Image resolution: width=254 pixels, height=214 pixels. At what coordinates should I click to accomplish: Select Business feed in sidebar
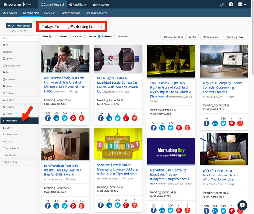point(19,79)
